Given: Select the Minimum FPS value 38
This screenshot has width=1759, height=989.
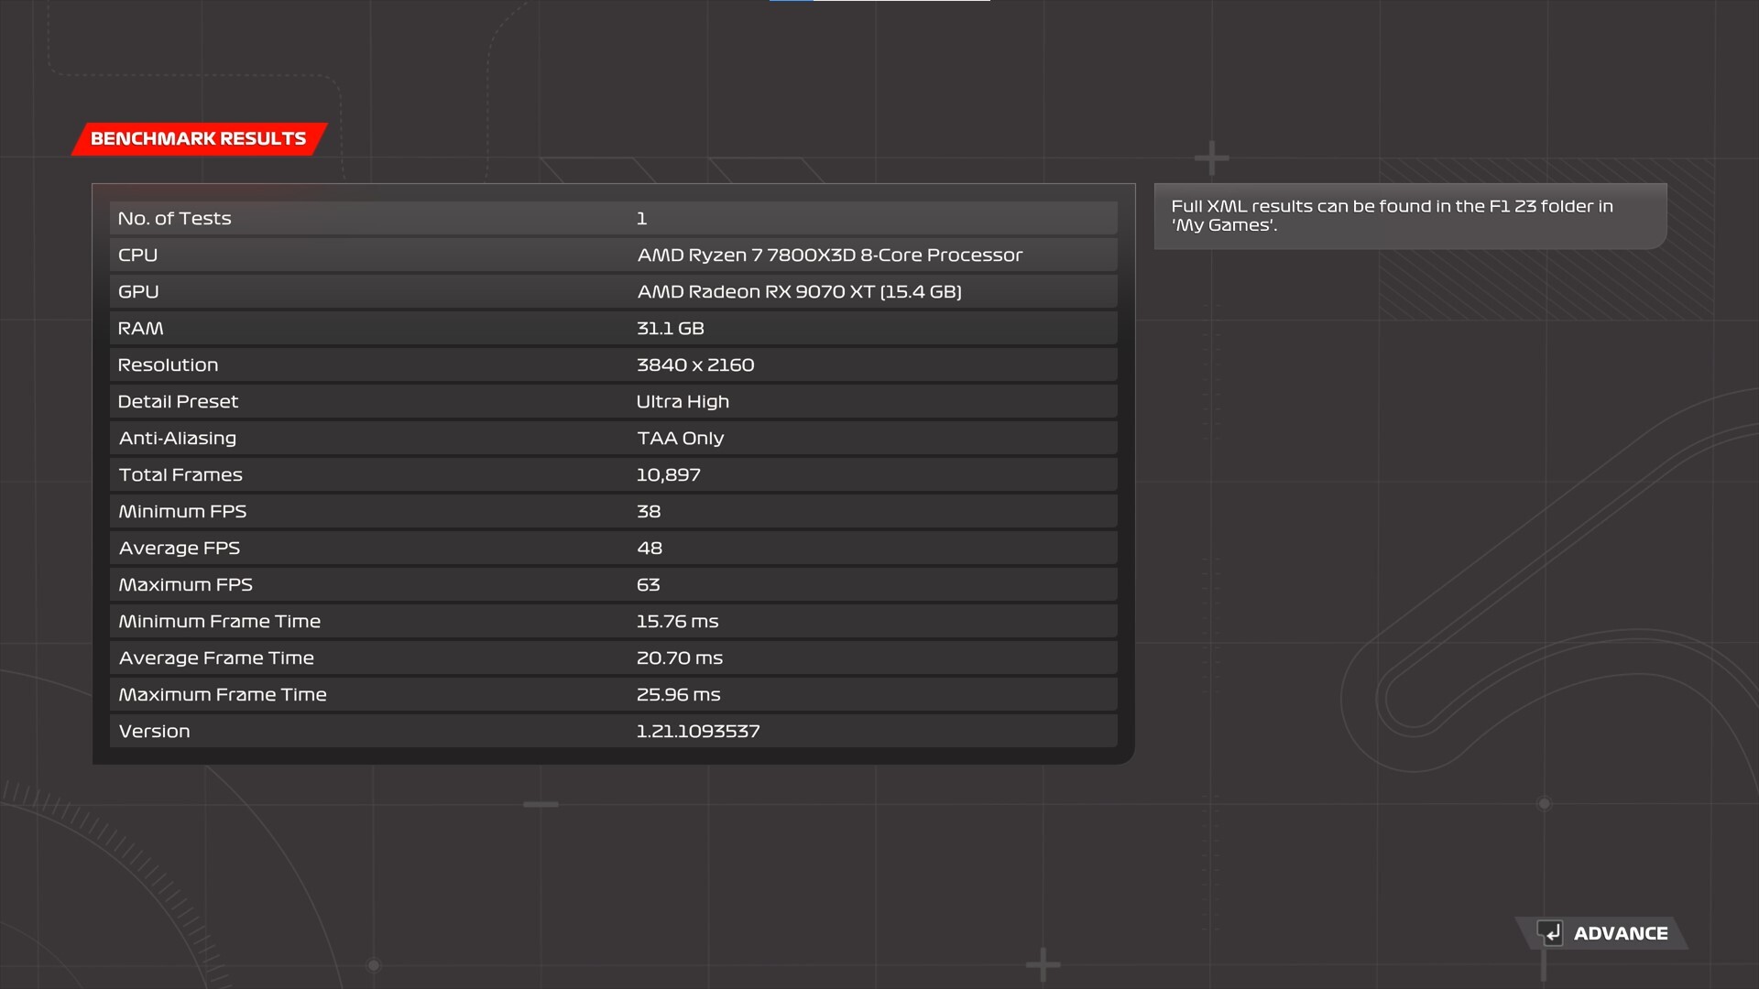Looking at the screenshot, I should (649, 512).
